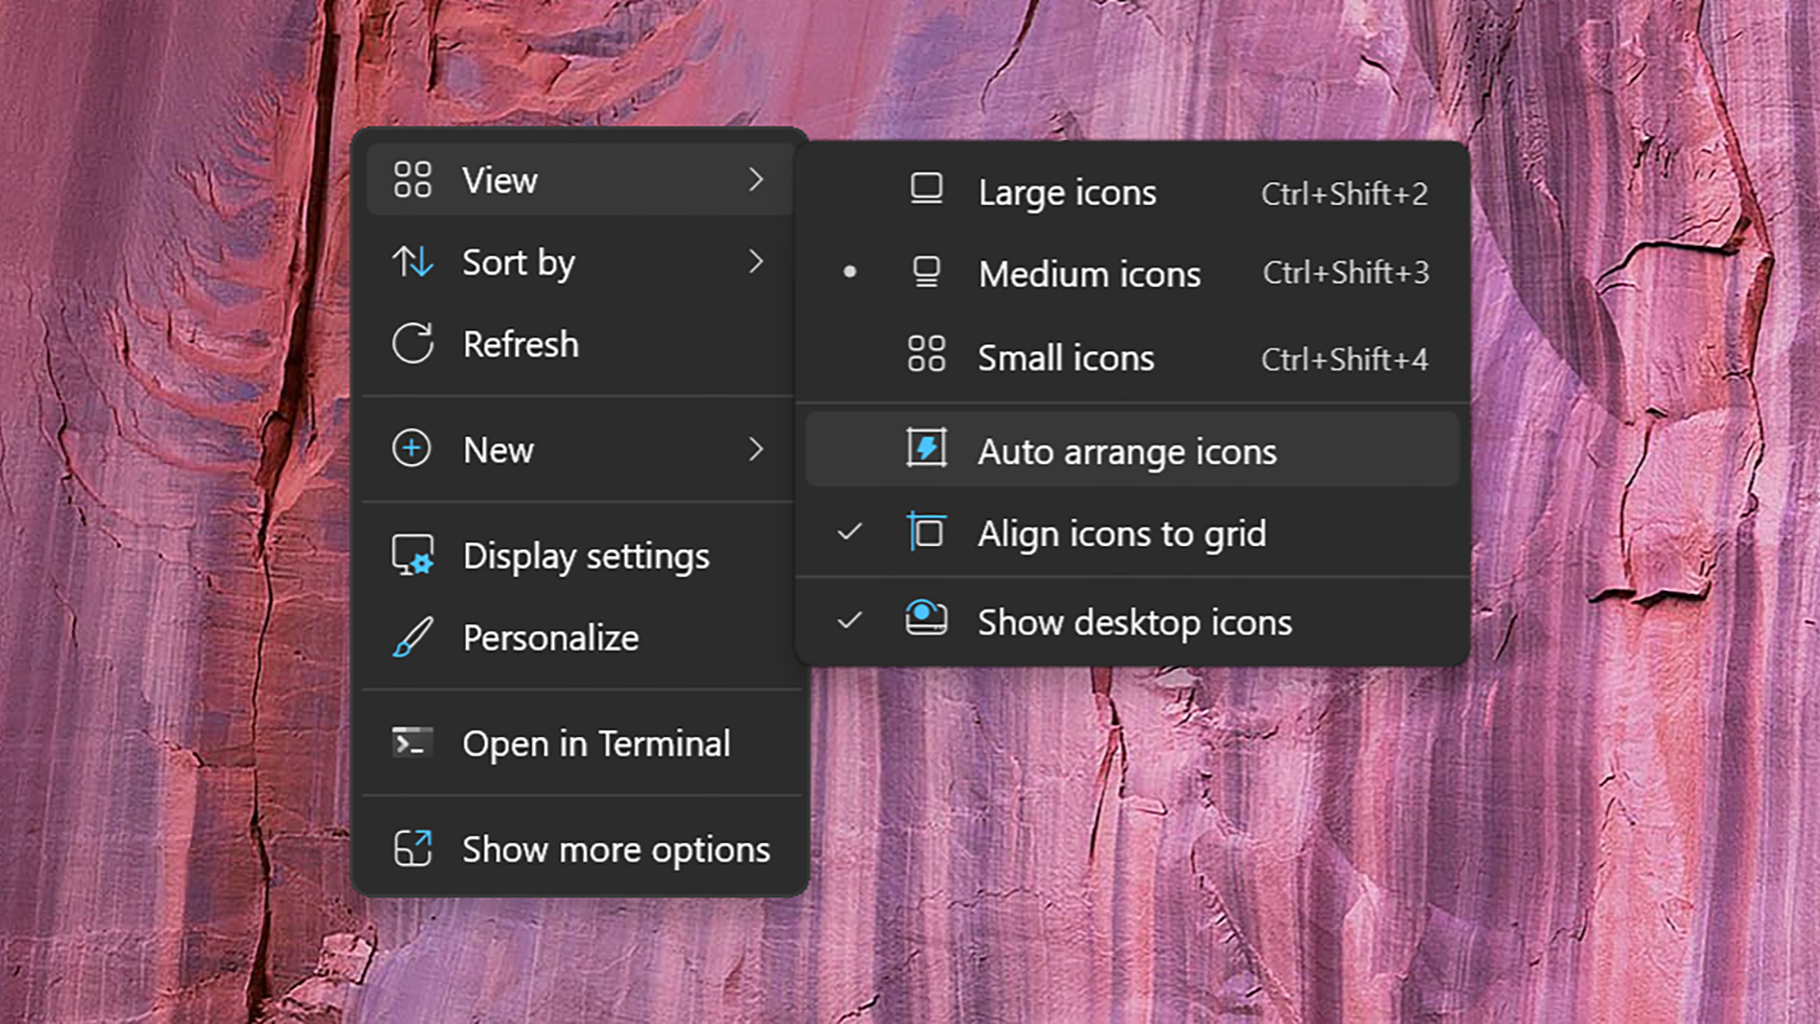Click the Display settings button
This screenshot has width=1820, height=1024.
click(x=585, y=555)
